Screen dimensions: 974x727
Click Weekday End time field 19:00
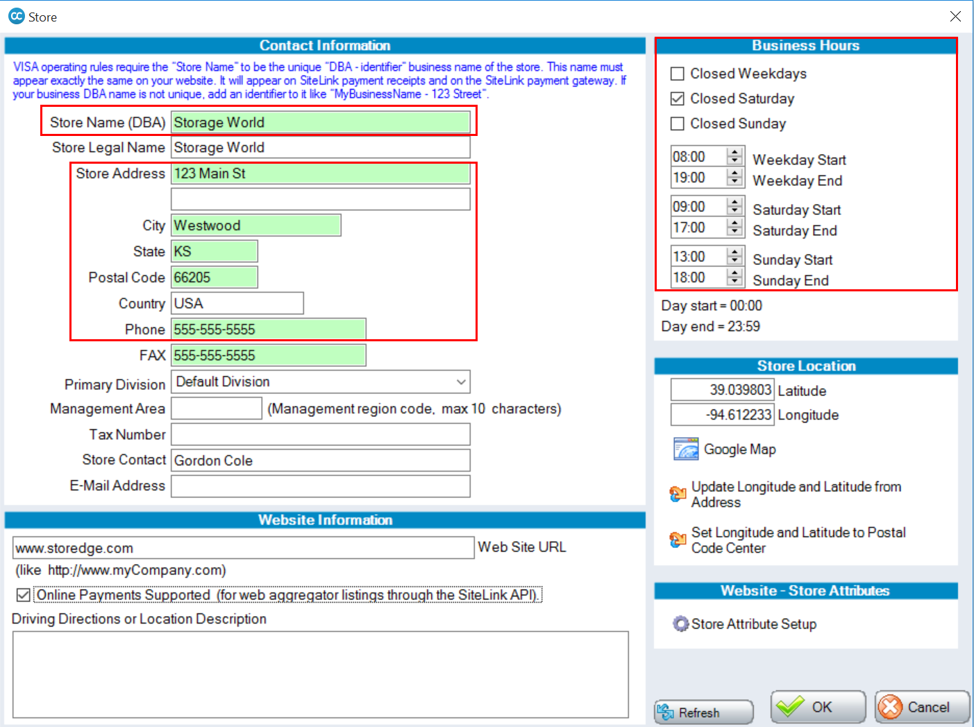(x=699, y=178)
